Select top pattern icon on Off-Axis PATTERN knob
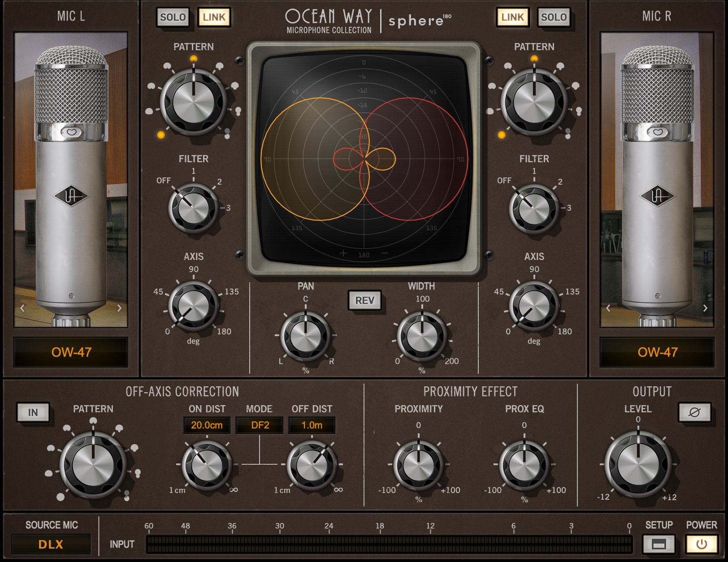The image size is (728, 562). point(93,420)
